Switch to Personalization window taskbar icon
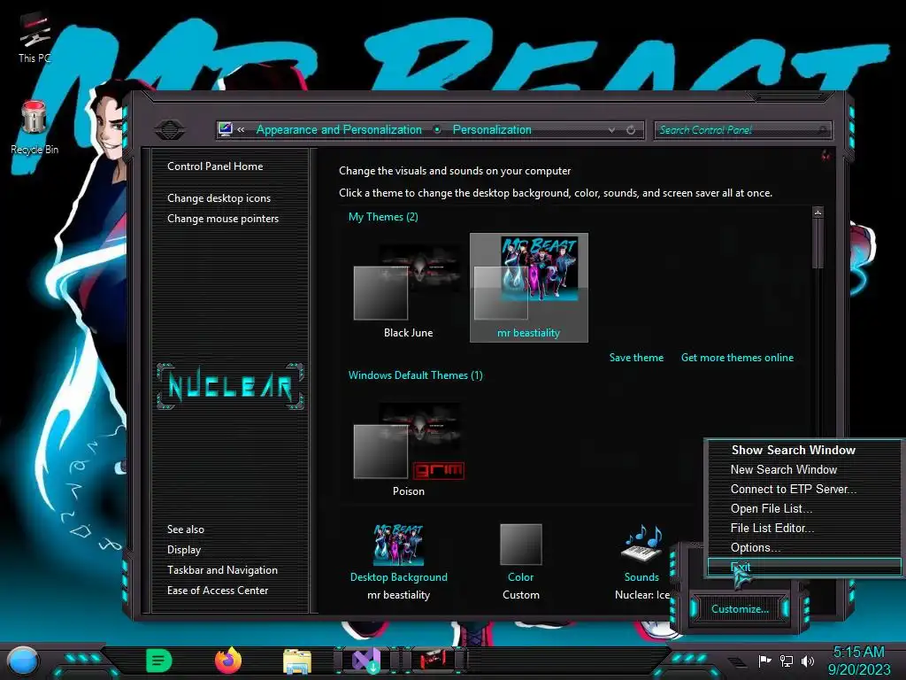Image resolution: width=906 pixels, height=680 pixels. [x=434, y=660]
